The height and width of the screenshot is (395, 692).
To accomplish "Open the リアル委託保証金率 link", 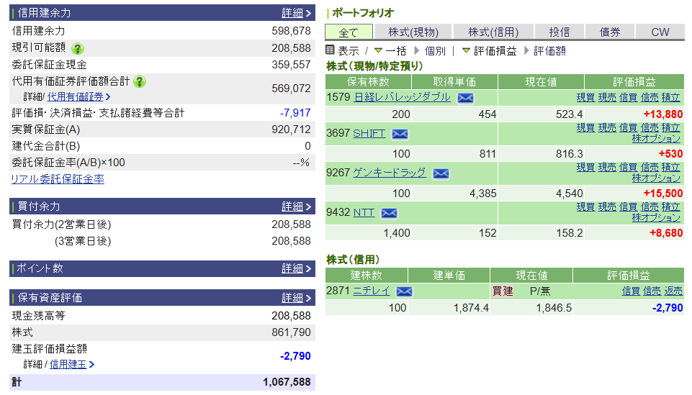I will click(58, 179).
